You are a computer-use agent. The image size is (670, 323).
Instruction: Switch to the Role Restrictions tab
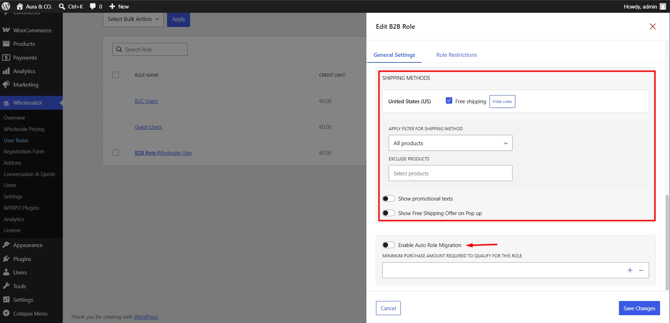point(456,55)
